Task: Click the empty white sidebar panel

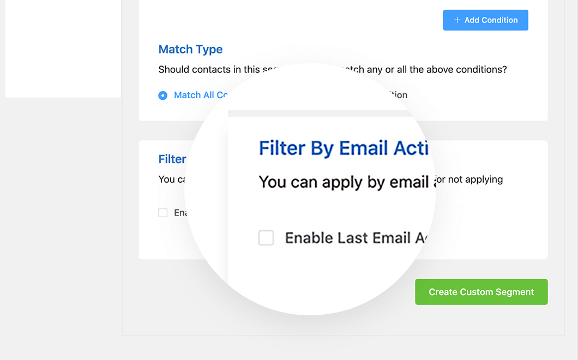Action: 63,48
